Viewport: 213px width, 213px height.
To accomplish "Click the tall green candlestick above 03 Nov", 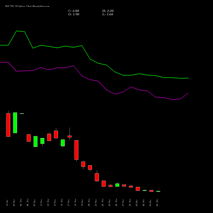I will point(15,123).
